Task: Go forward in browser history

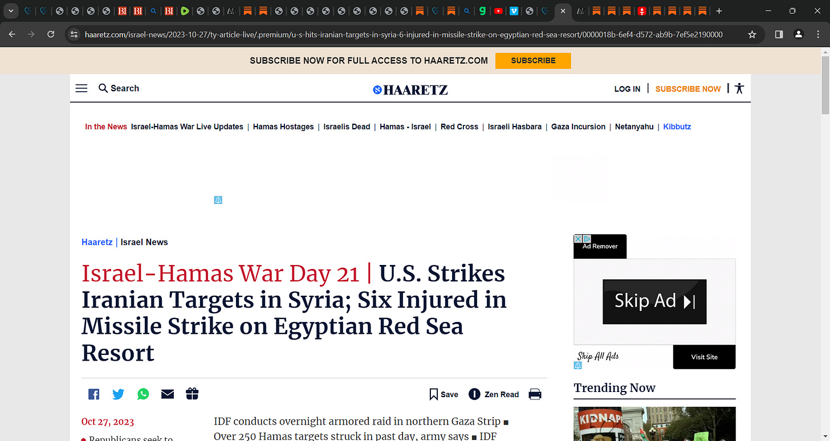Action: pos(31,34)
